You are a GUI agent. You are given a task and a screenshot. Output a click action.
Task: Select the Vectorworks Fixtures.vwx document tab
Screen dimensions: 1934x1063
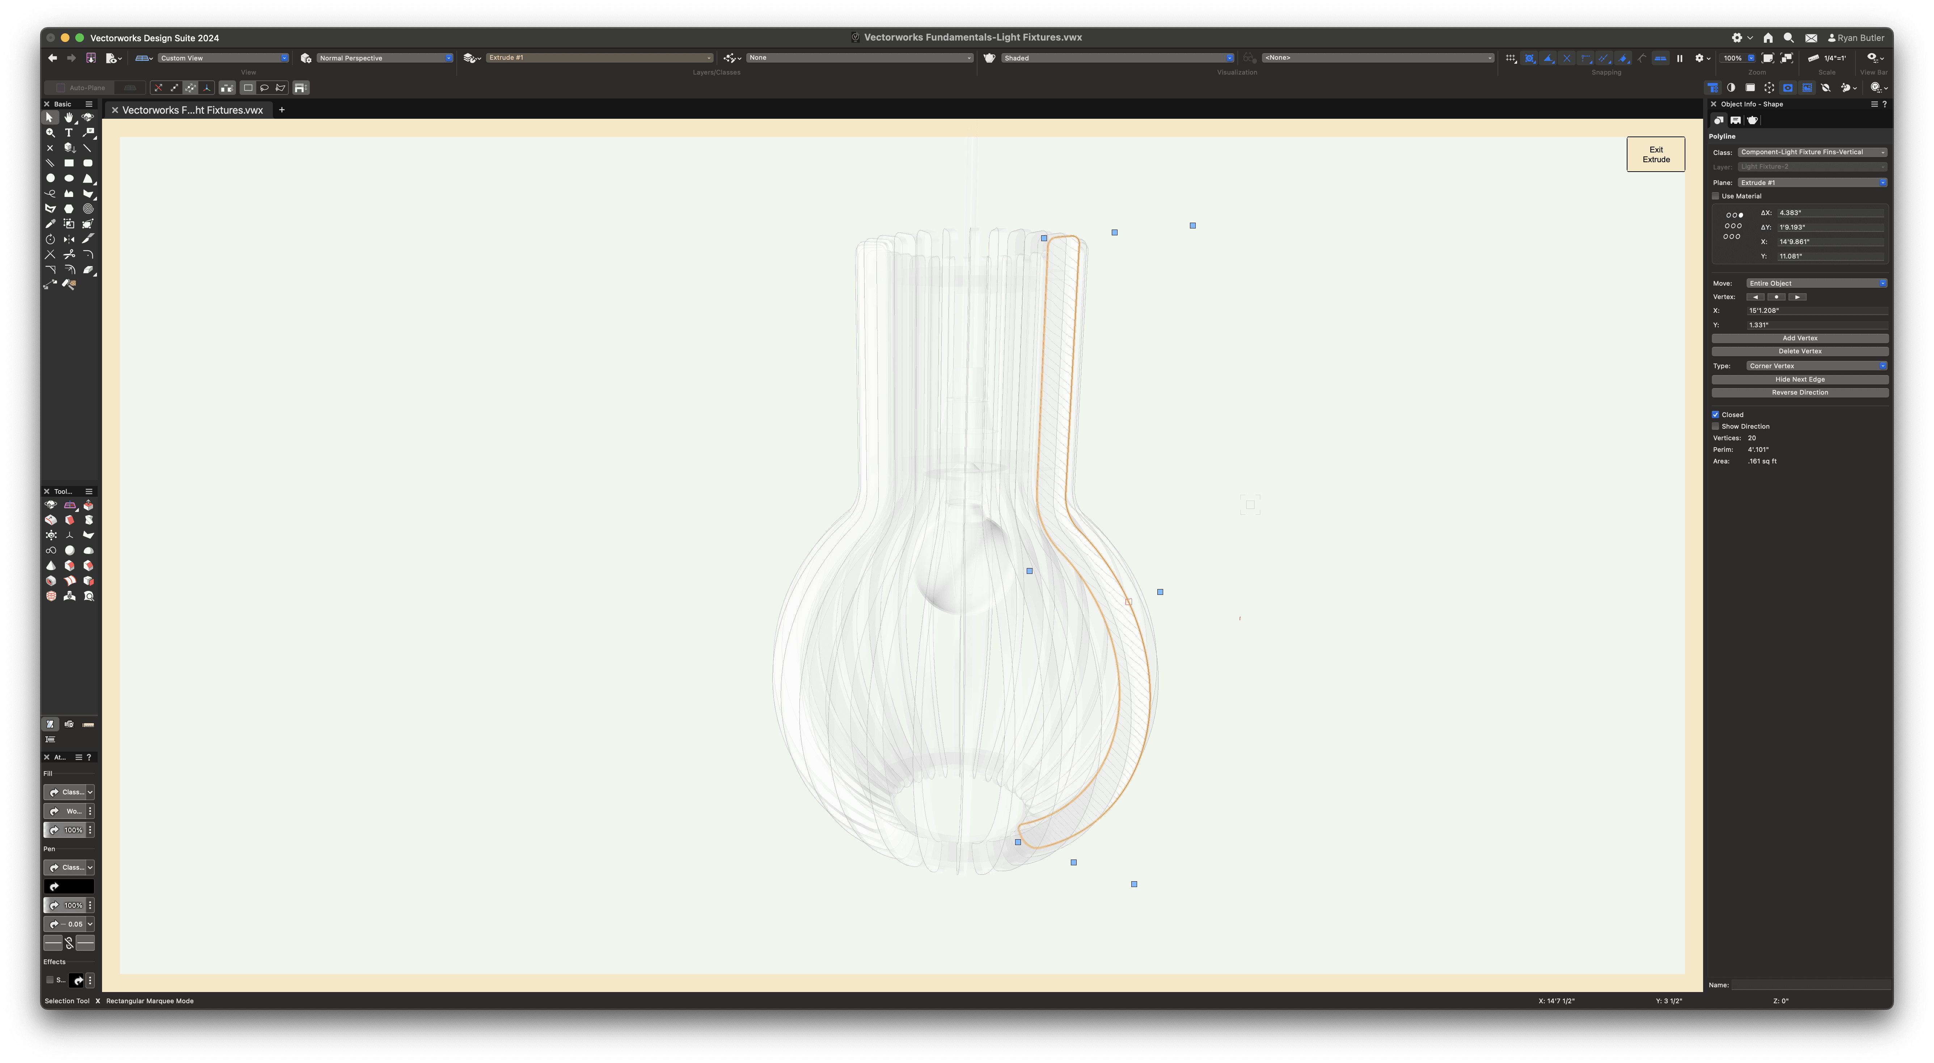191,110
